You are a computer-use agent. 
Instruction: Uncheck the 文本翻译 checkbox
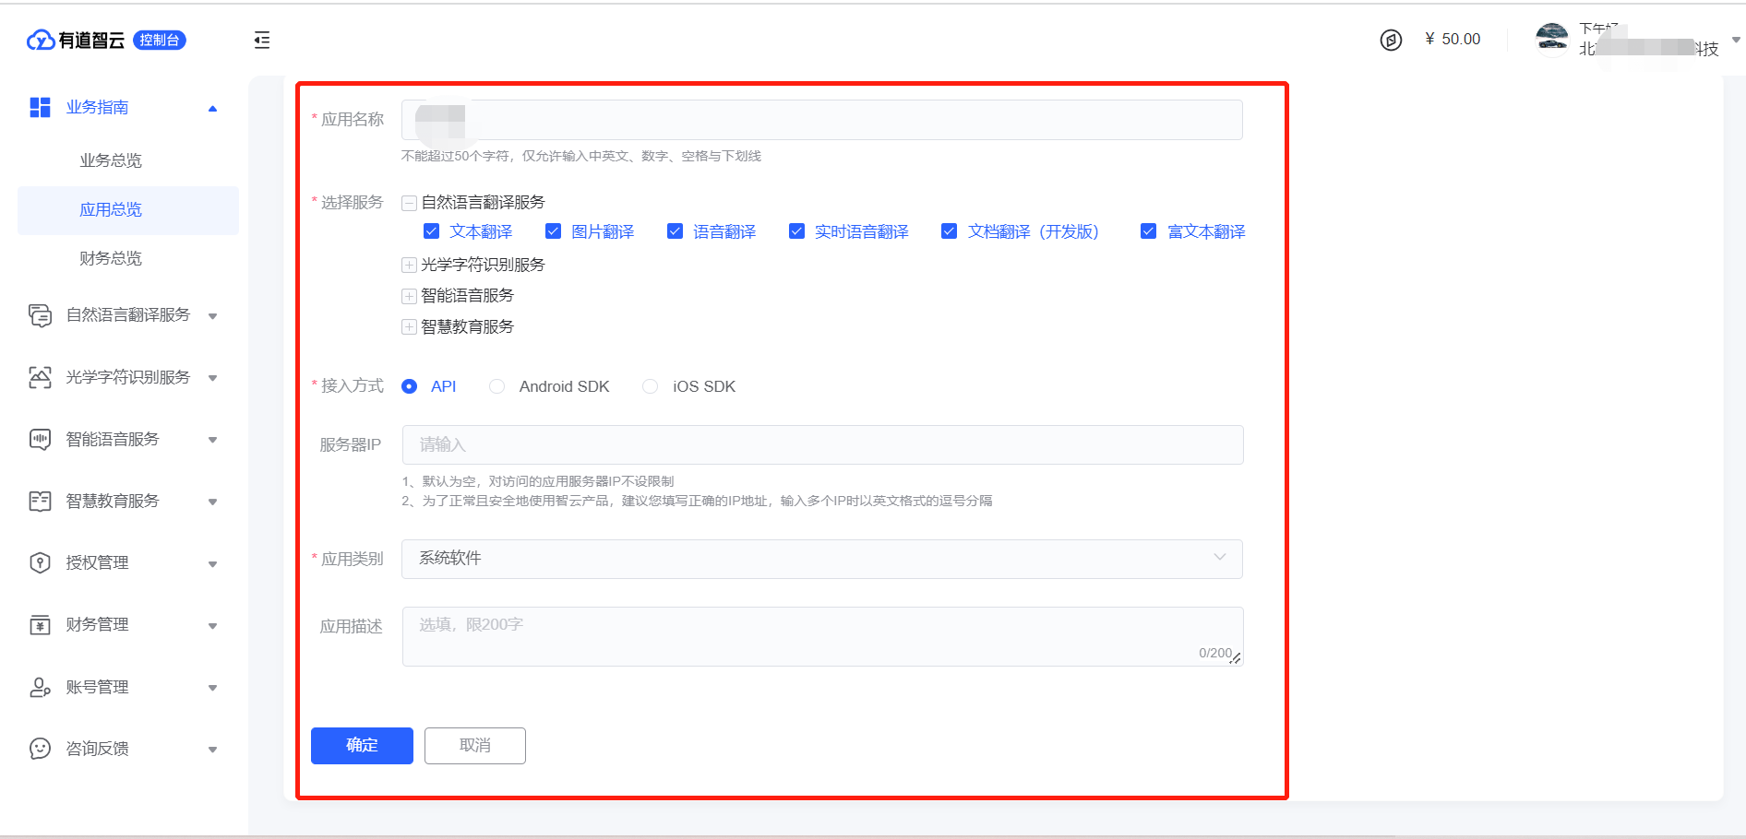[x=431, y=231]
